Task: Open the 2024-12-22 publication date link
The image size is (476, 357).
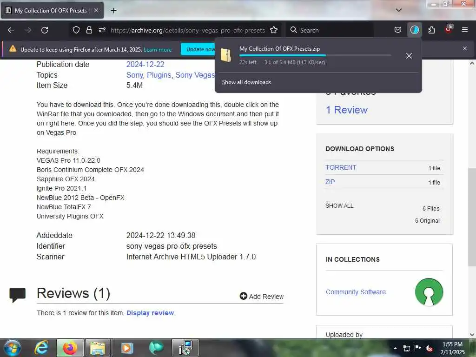Action: pos(145,64)
